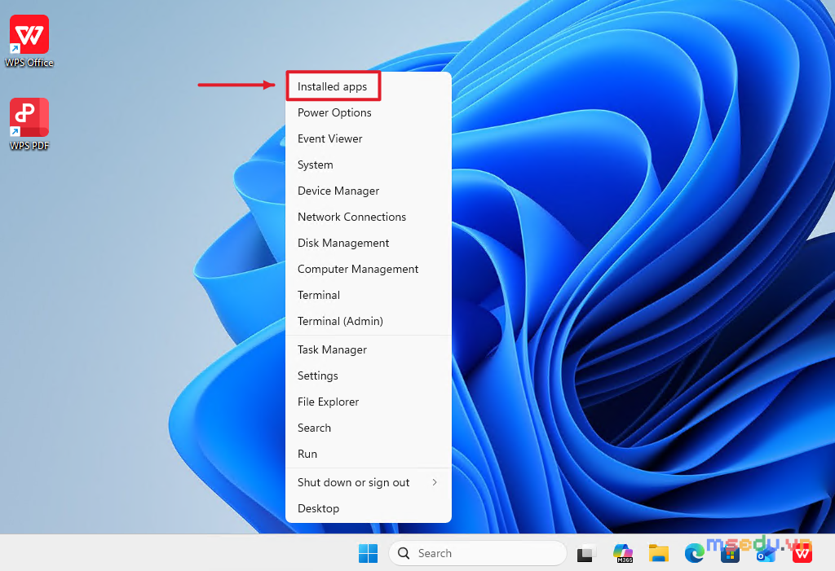Select File Explorer menu entry
Viewport: 835px width, 571px height.
pyautogui.click(x=369, y=402)
